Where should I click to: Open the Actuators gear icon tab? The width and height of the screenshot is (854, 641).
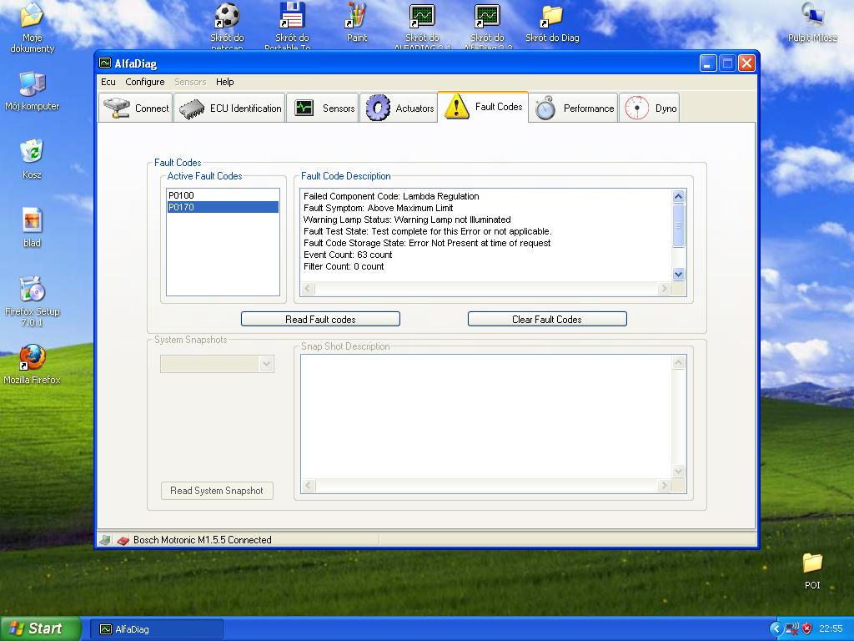tap(378, 108)
